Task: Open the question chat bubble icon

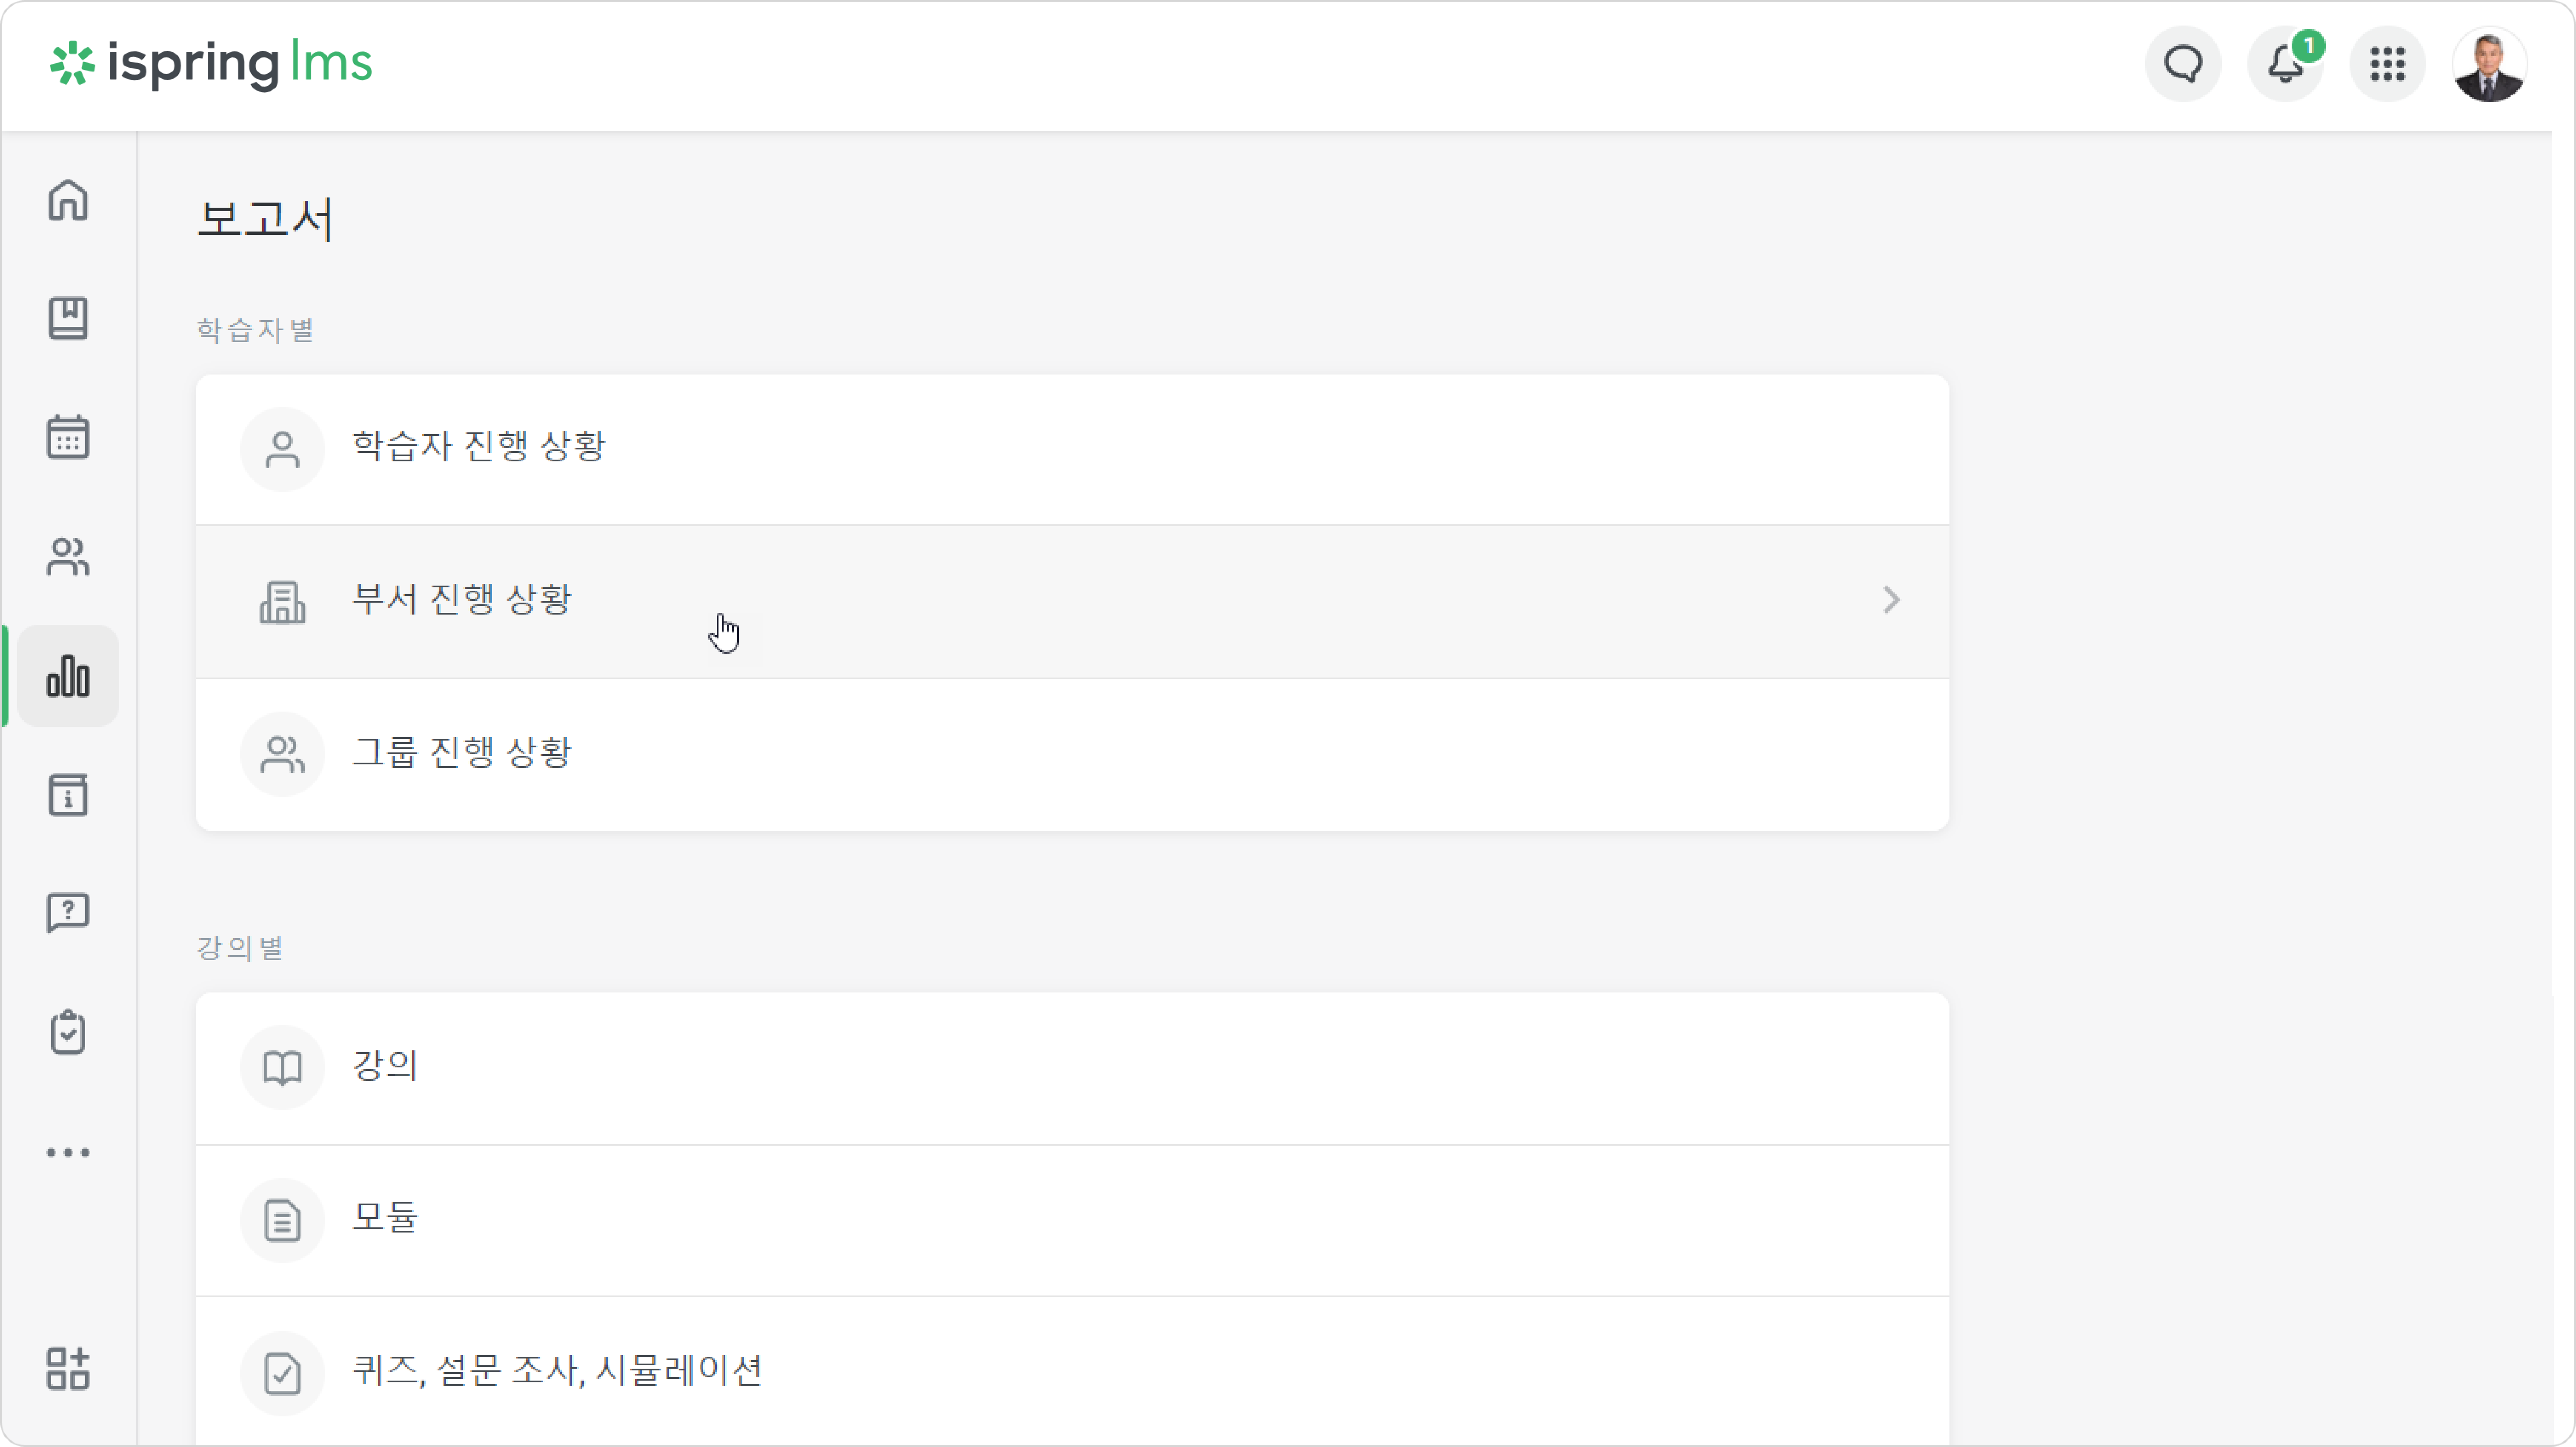Action: click(x=68, y=913)
